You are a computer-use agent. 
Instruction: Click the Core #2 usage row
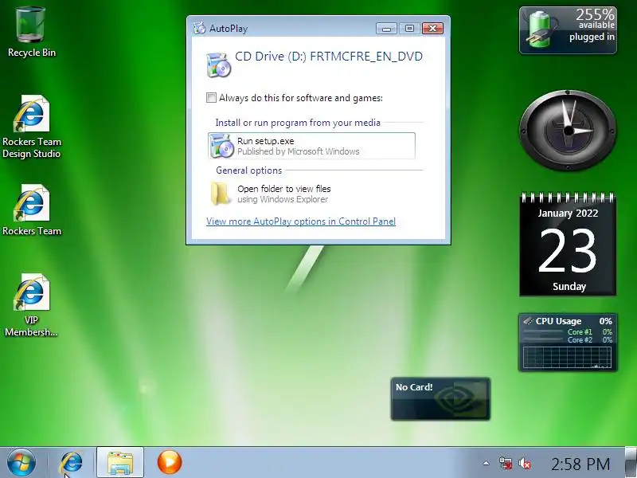click(568, 340)
